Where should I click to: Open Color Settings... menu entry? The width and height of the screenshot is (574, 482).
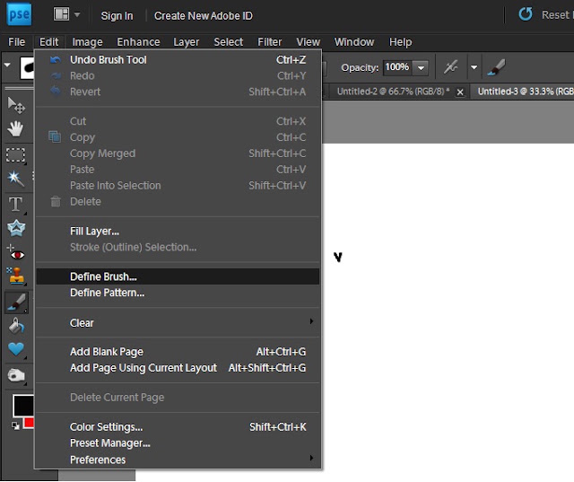pyautogui.click(x=178, y=427)
